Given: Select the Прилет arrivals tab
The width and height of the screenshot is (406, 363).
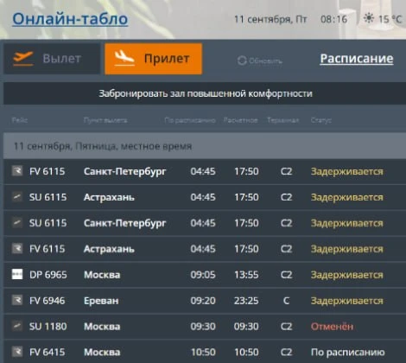Looking at the screenshot, I should click(154, 59).
